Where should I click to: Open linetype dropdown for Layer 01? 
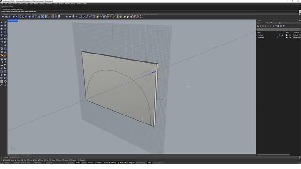pos(290,38)
